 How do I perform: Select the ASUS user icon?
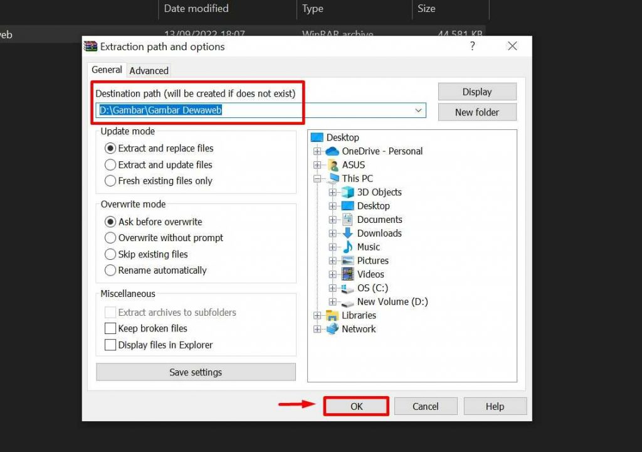tap(332, 165)
